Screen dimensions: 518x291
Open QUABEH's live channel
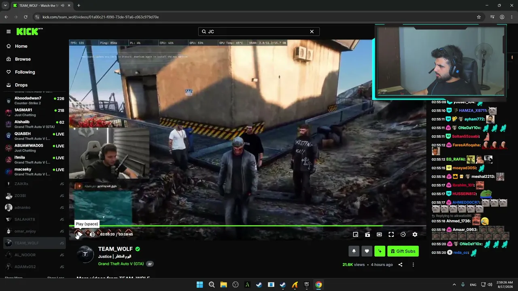34,136
